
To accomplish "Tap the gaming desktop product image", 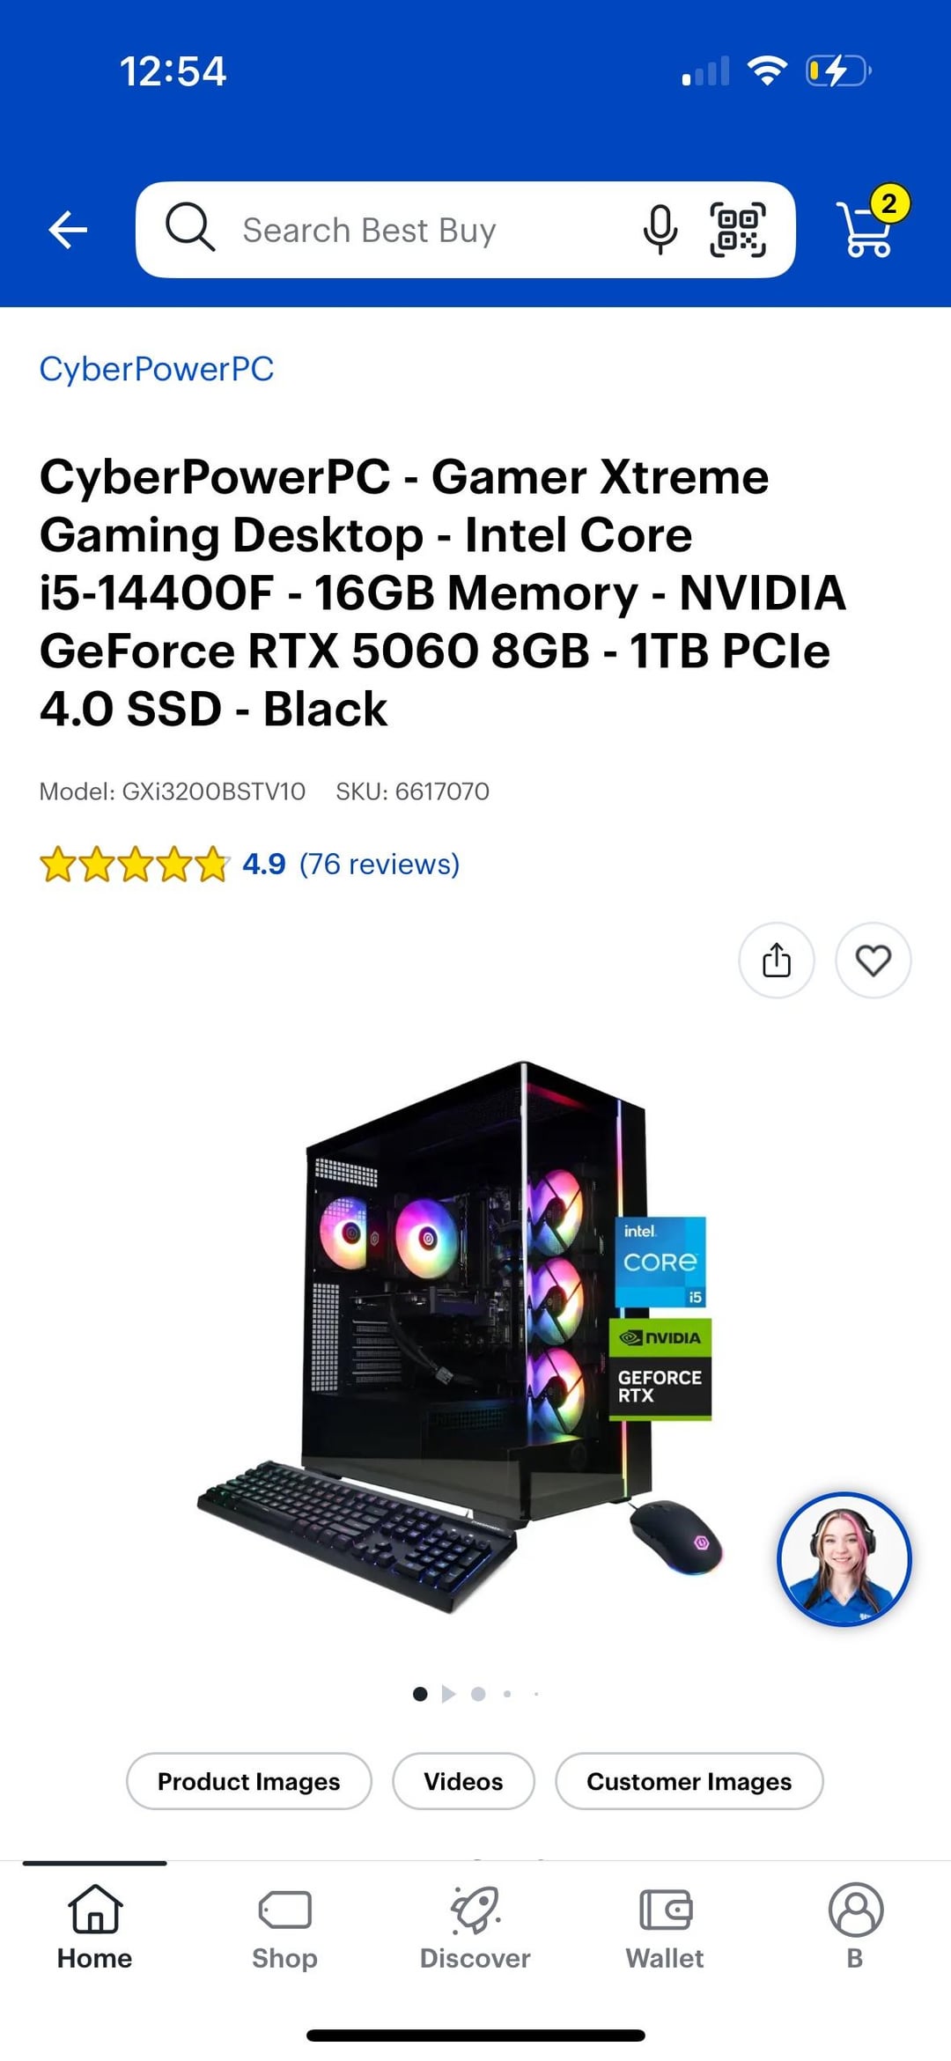I will (x=460, y=1338).
